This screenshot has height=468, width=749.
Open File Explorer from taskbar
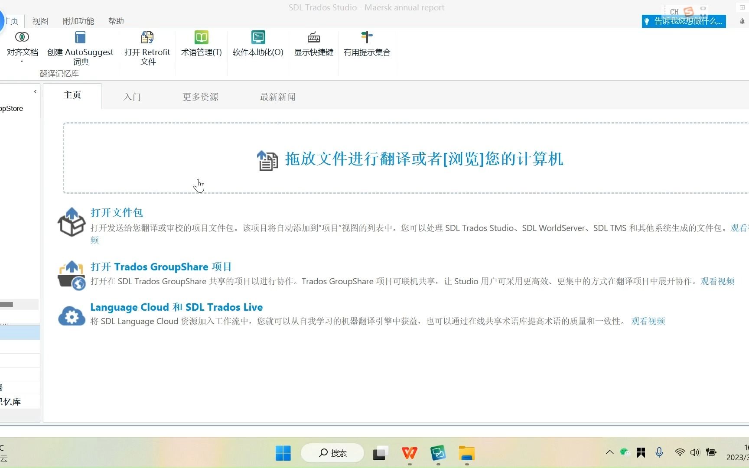click(x=467, y=453)
